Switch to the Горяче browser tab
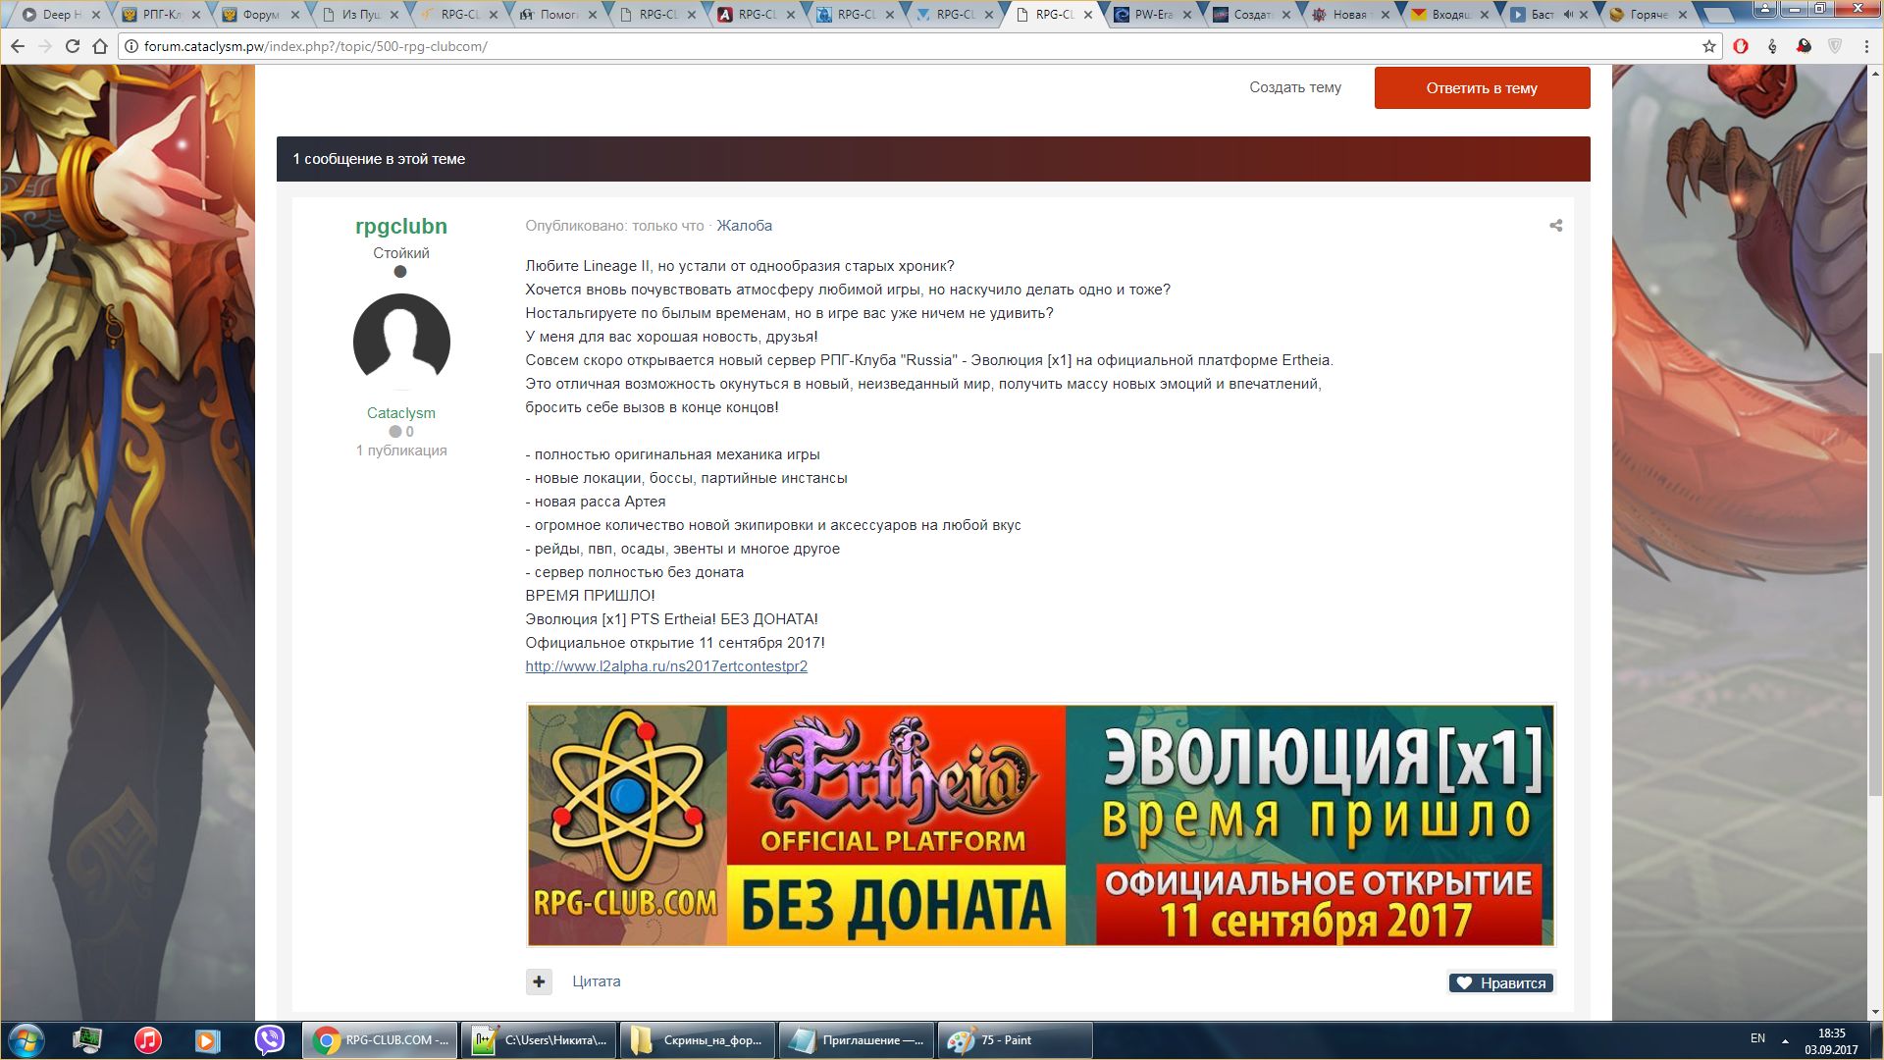 (1647, 15)
